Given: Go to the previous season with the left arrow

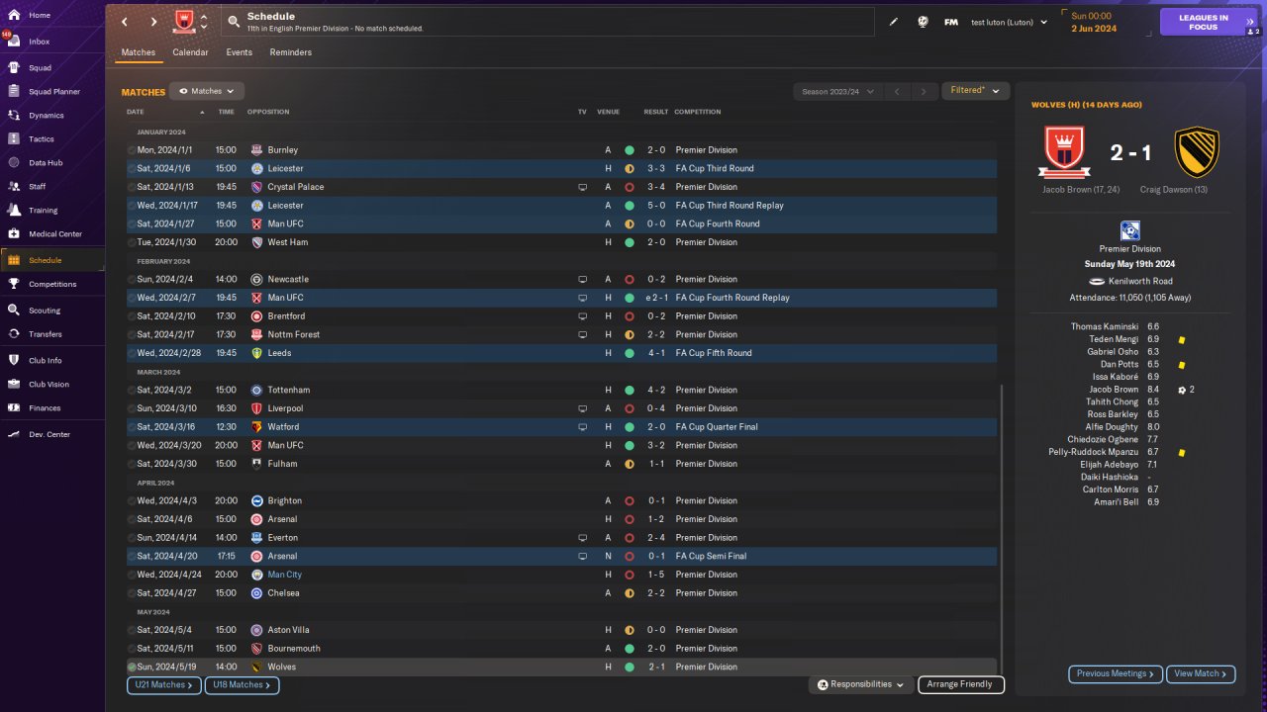Looking at the screenshot, I should 896,92.
